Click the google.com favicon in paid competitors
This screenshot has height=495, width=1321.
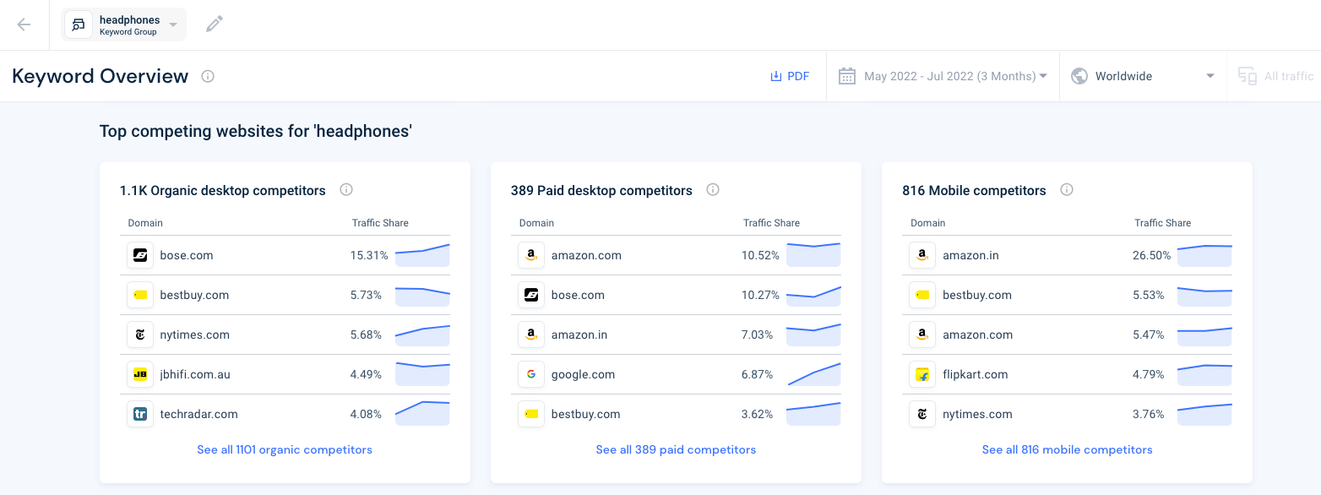click(531, 374)
